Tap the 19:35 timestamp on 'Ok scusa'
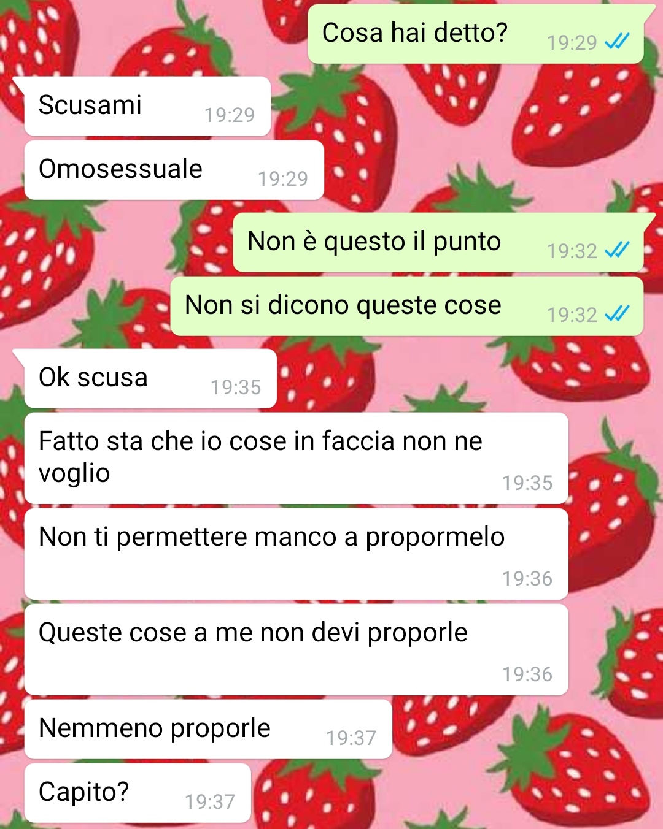Image resolution: width=663 pixels, height=829 pixels. click(x=236, y=387)
